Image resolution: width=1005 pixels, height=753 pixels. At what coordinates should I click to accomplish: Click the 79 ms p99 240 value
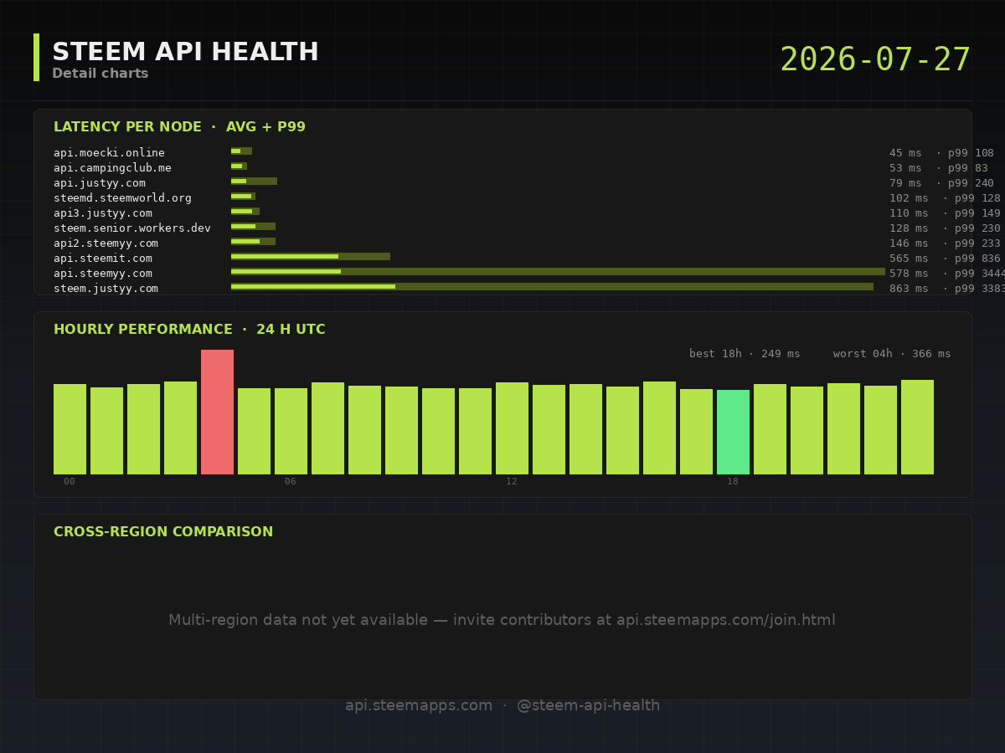point(941,182)
